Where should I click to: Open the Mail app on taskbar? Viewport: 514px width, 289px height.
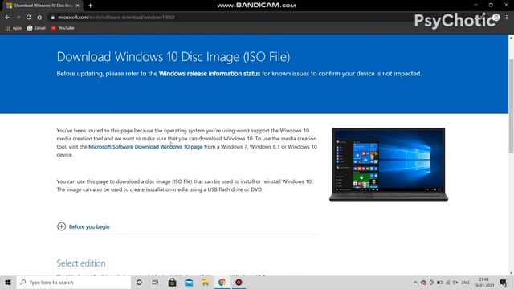tap(189, 282)
